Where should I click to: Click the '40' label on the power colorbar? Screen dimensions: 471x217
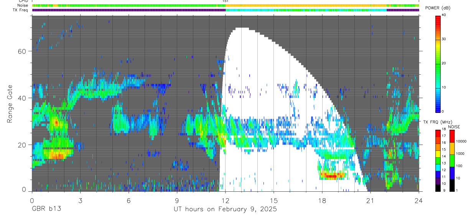click(444, 15)
